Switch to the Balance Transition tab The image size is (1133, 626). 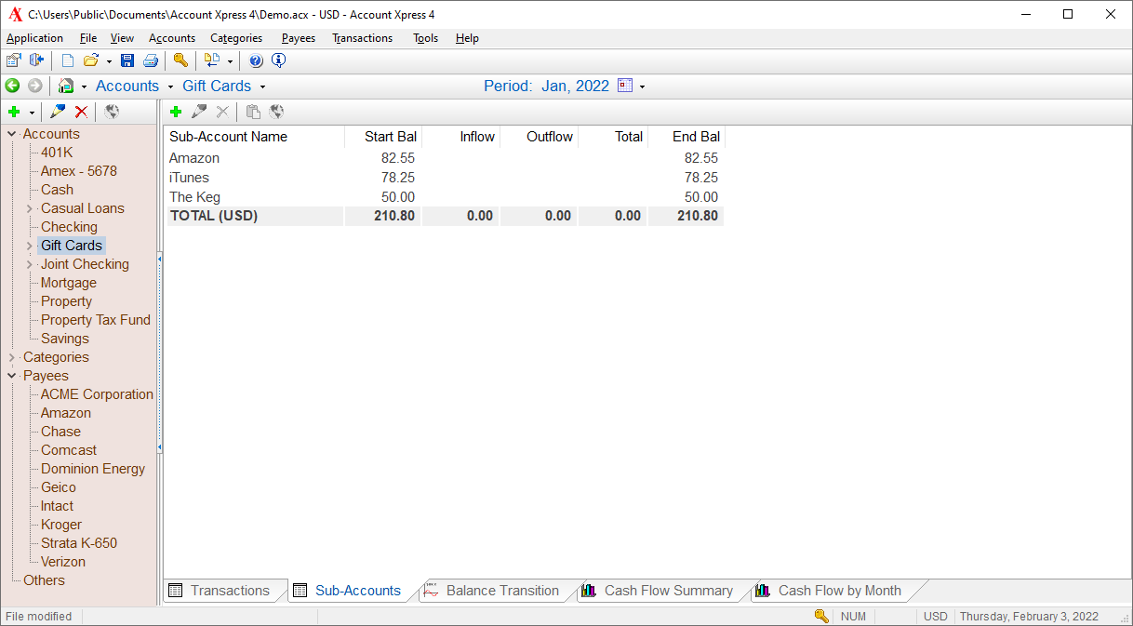point(502,591)
